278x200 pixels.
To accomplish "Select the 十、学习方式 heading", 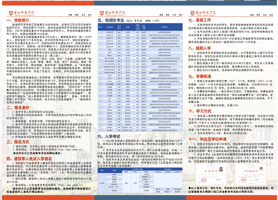I will (200, 111).
